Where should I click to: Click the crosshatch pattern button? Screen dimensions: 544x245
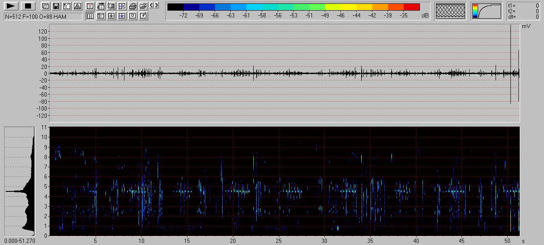pyautogui.click(x=450, y=11)
